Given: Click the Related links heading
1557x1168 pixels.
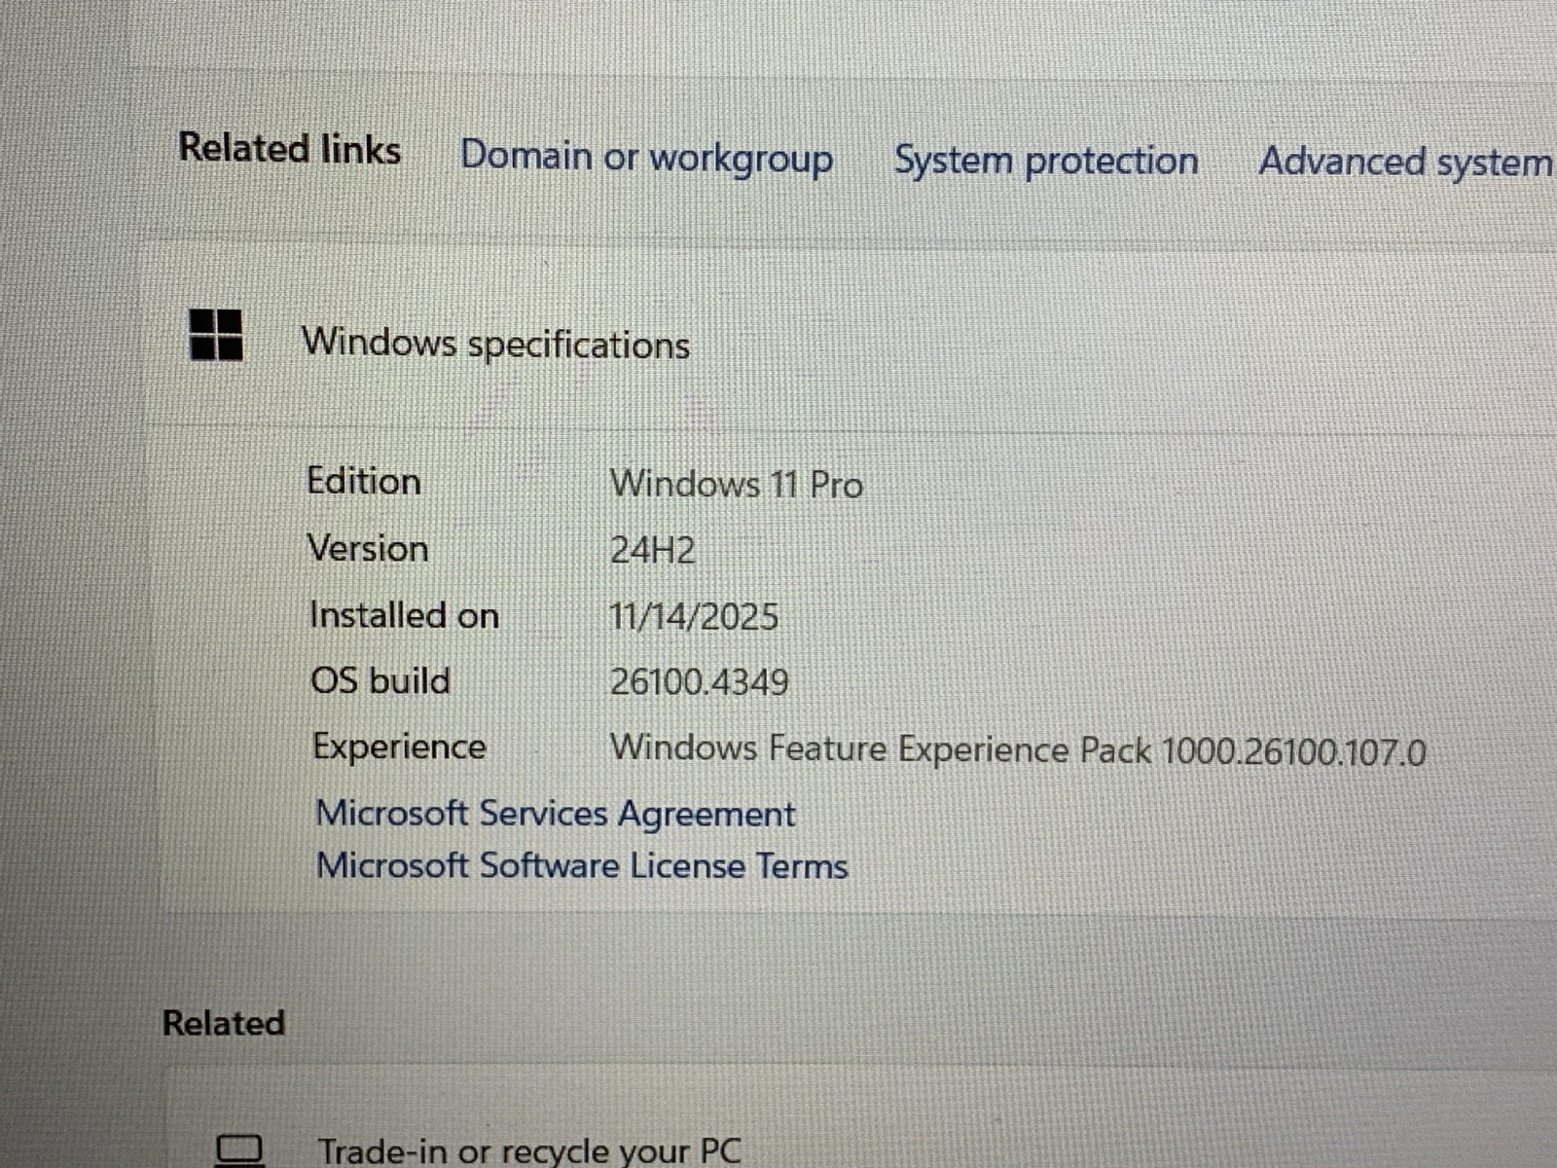Looking at the screenshot, I should coord(290,149).
